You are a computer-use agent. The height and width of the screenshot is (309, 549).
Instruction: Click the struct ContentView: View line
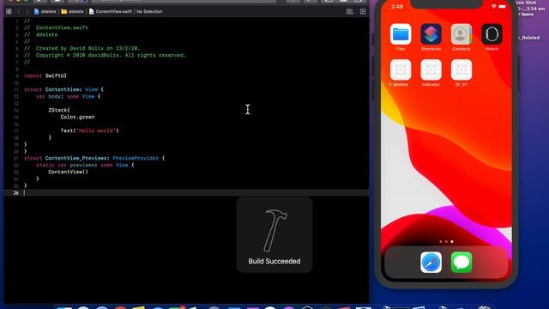coord(63,89)
